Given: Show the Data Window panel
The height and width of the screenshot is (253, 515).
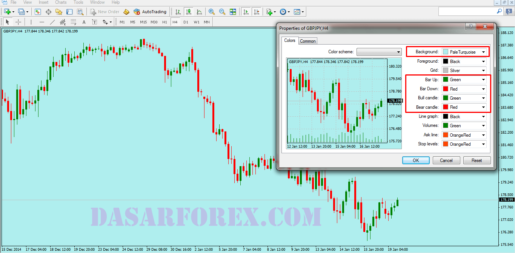Looking at the screenshot, I should click(x=48, y=12).
